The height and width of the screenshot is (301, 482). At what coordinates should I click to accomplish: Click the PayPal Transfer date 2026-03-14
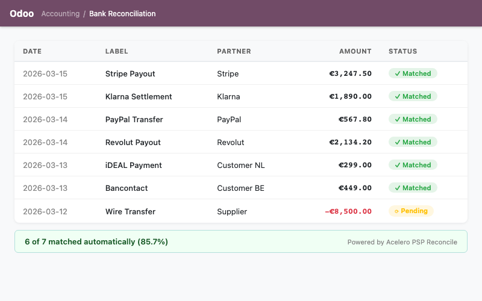(x=45, y=119)
